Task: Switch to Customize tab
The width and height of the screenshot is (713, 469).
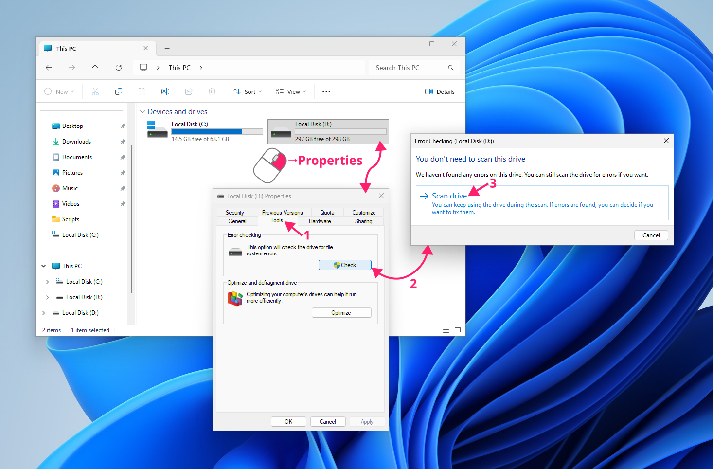Action: coord(364,213)
